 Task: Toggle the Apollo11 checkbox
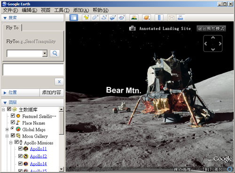click(20, 149)
